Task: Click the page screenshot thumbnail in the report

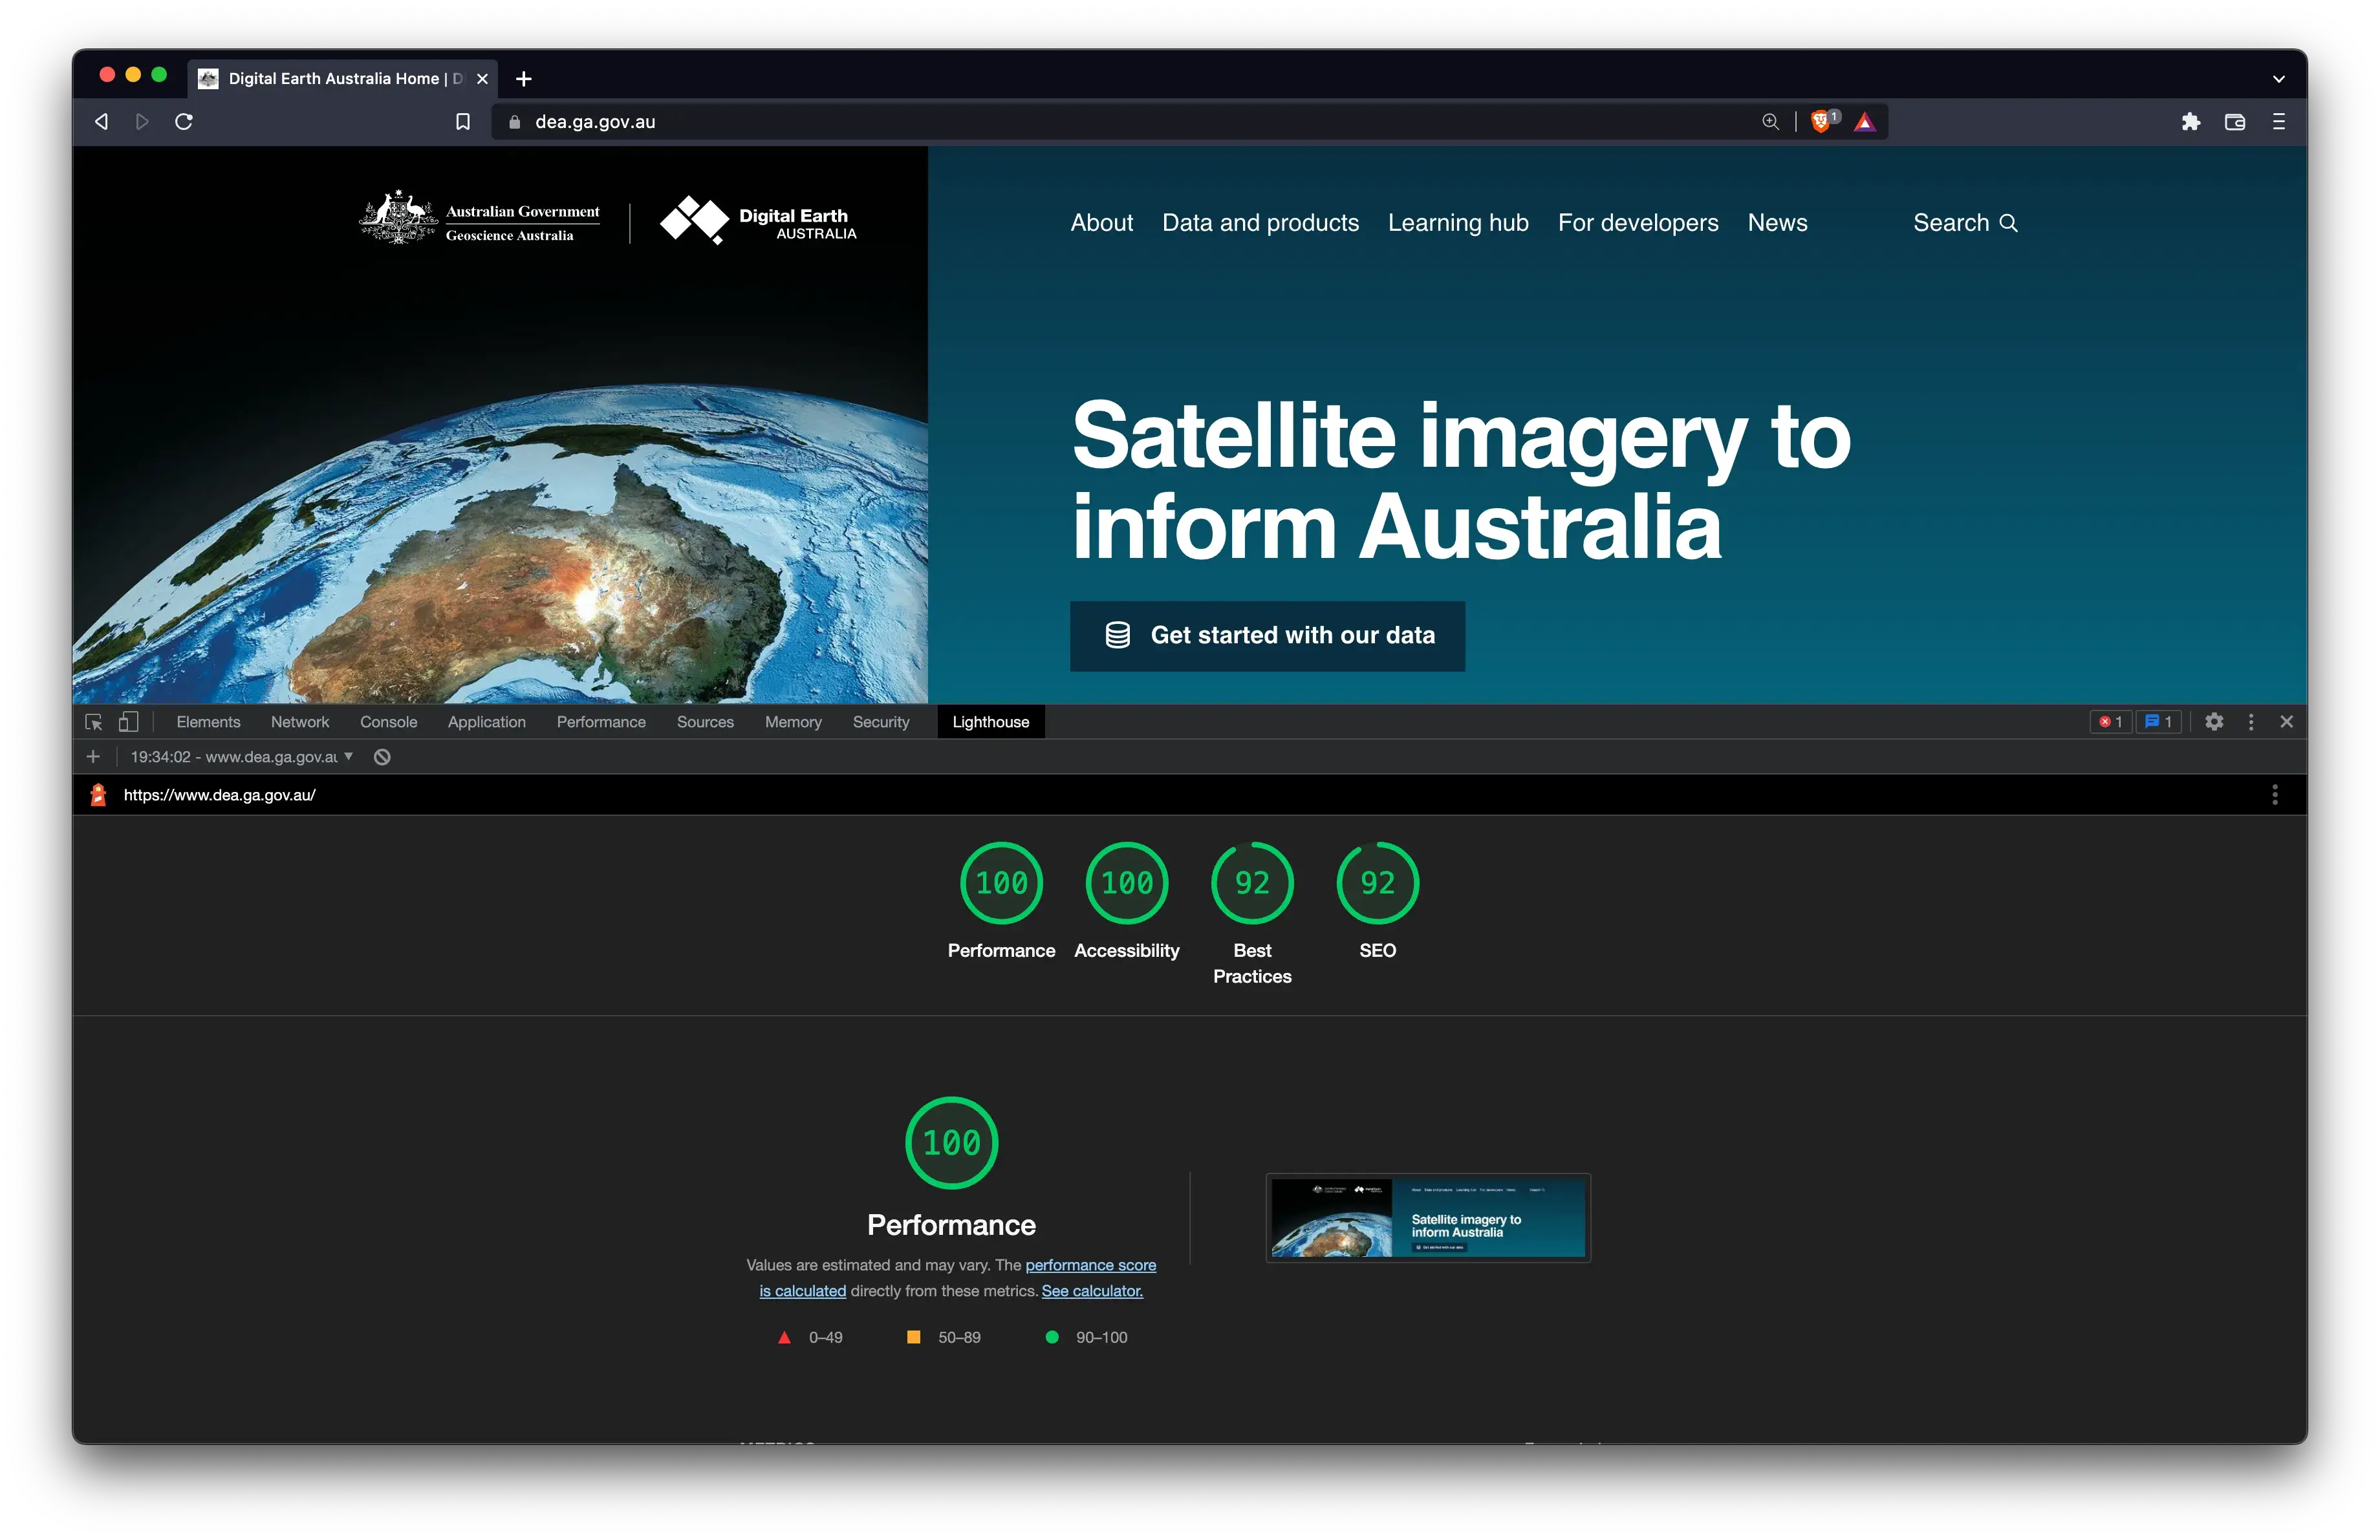Action: coord(1427,1217)
